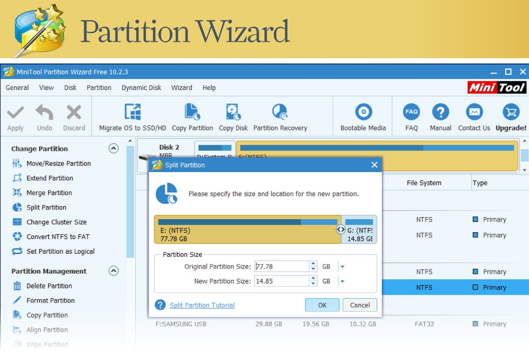Open the View menu
529x353 pixels.
click(46, 87)
